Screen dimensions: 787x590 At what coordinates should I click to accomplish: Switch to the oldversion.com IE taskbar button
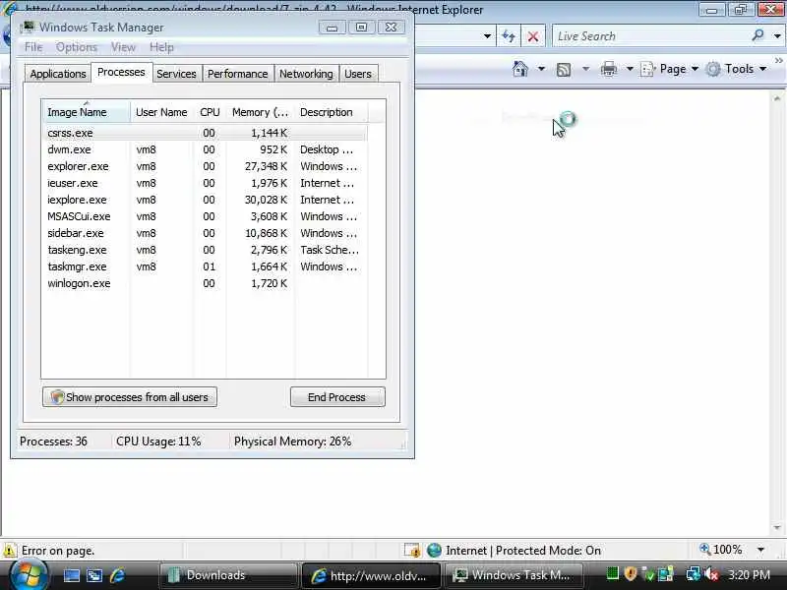[372, 575]
